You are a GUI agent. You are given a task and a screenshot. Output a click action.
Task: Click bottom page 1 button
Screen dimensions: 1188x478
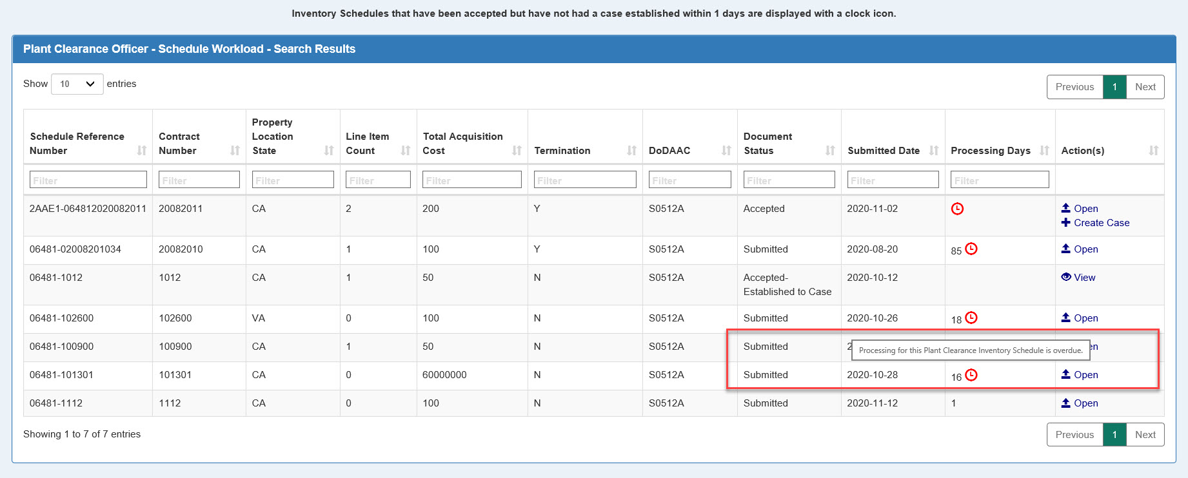pyautogui.click(x=1114, y=435)
